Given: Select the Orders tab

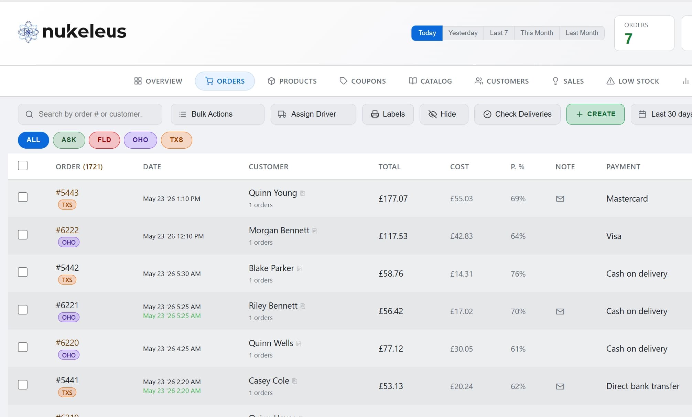Looking at the screenshot, I should click(225, 81).
